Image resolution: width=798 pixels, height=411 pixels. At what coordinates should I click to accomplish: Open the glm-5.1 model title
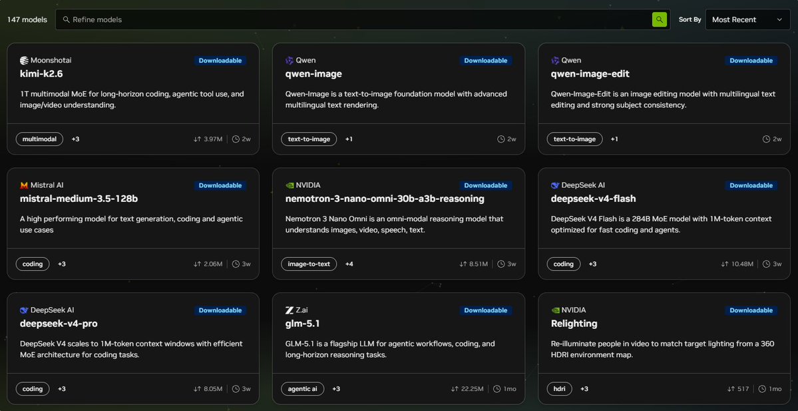point(302,323)
